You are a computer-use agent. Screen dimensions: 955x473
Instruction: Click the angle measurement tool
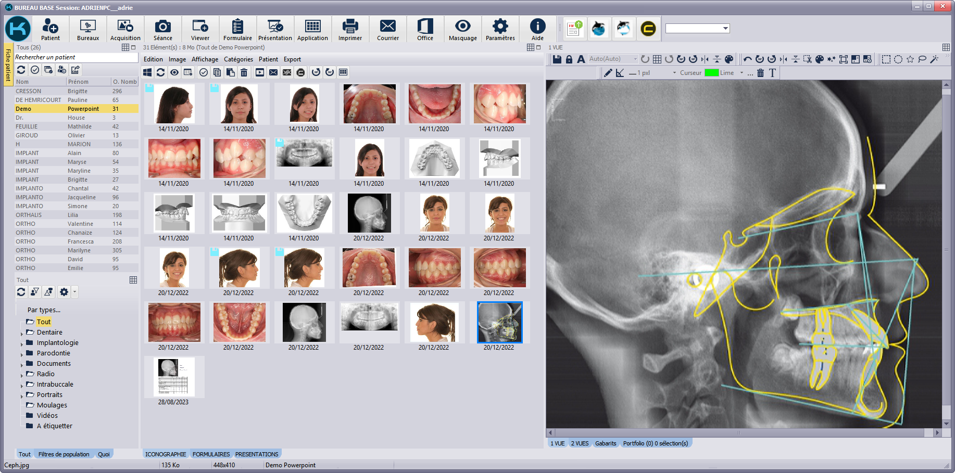tap(620, 73)
